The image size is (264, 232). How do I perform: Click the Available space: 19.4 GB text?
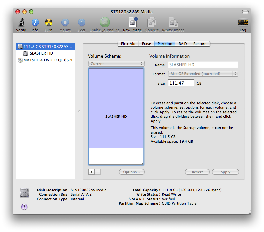pos(172,141)
